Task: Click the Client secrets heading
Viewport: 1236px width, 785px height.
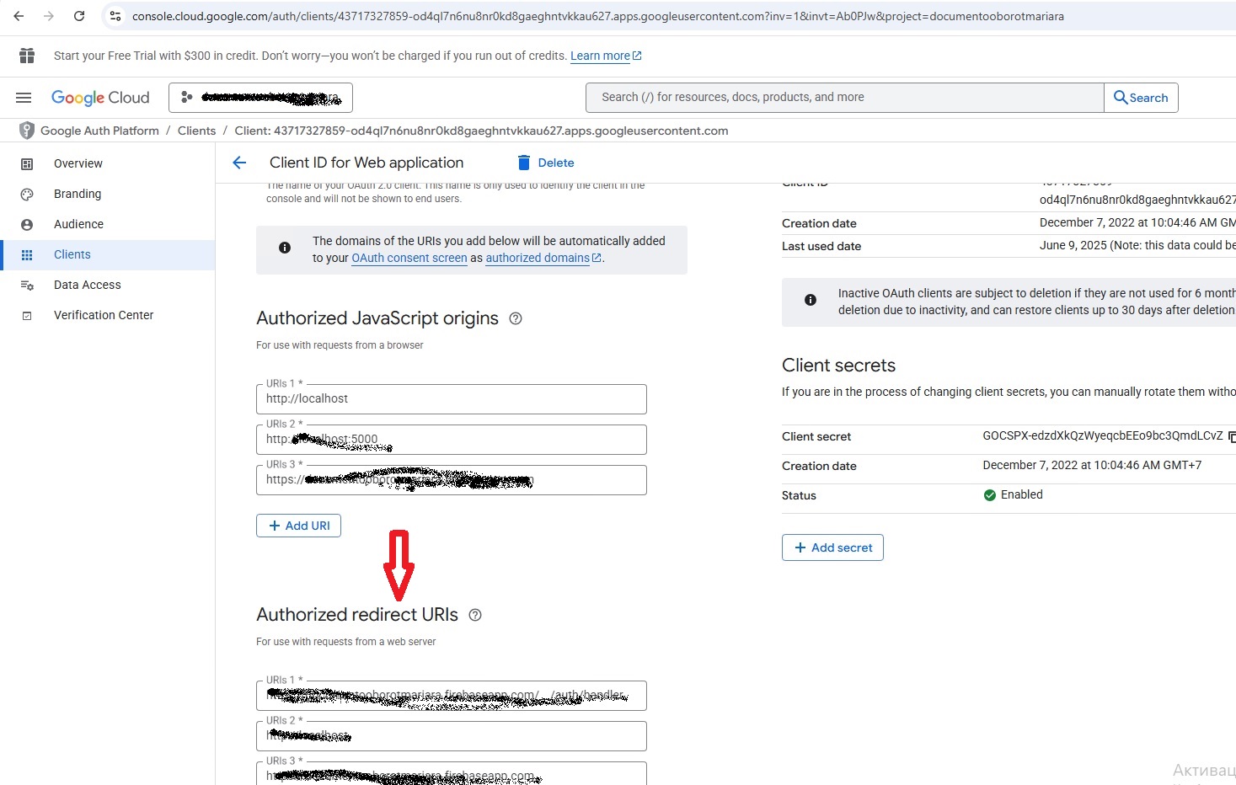Action: click(x=838, y=366)
